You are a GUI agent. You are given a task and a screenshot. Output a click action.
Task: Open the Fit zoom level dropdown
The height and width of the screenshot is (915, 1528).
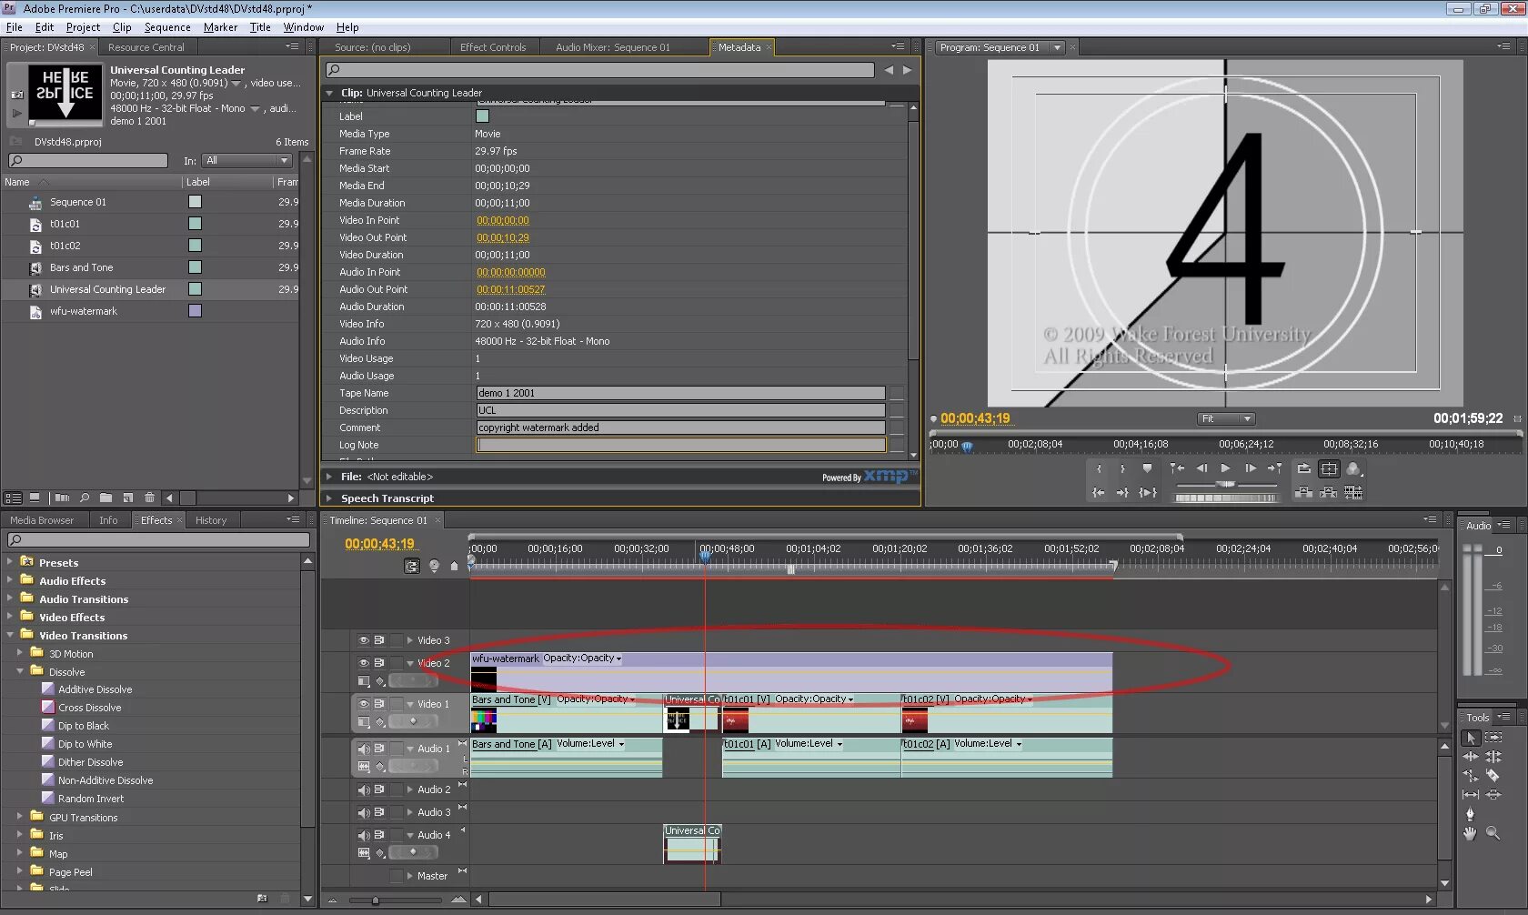tap(1226, 418)
